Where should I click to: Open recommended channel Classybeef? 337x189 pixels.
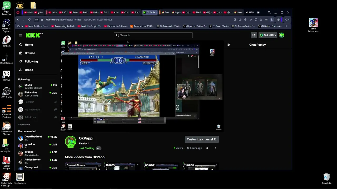(37, 168)
